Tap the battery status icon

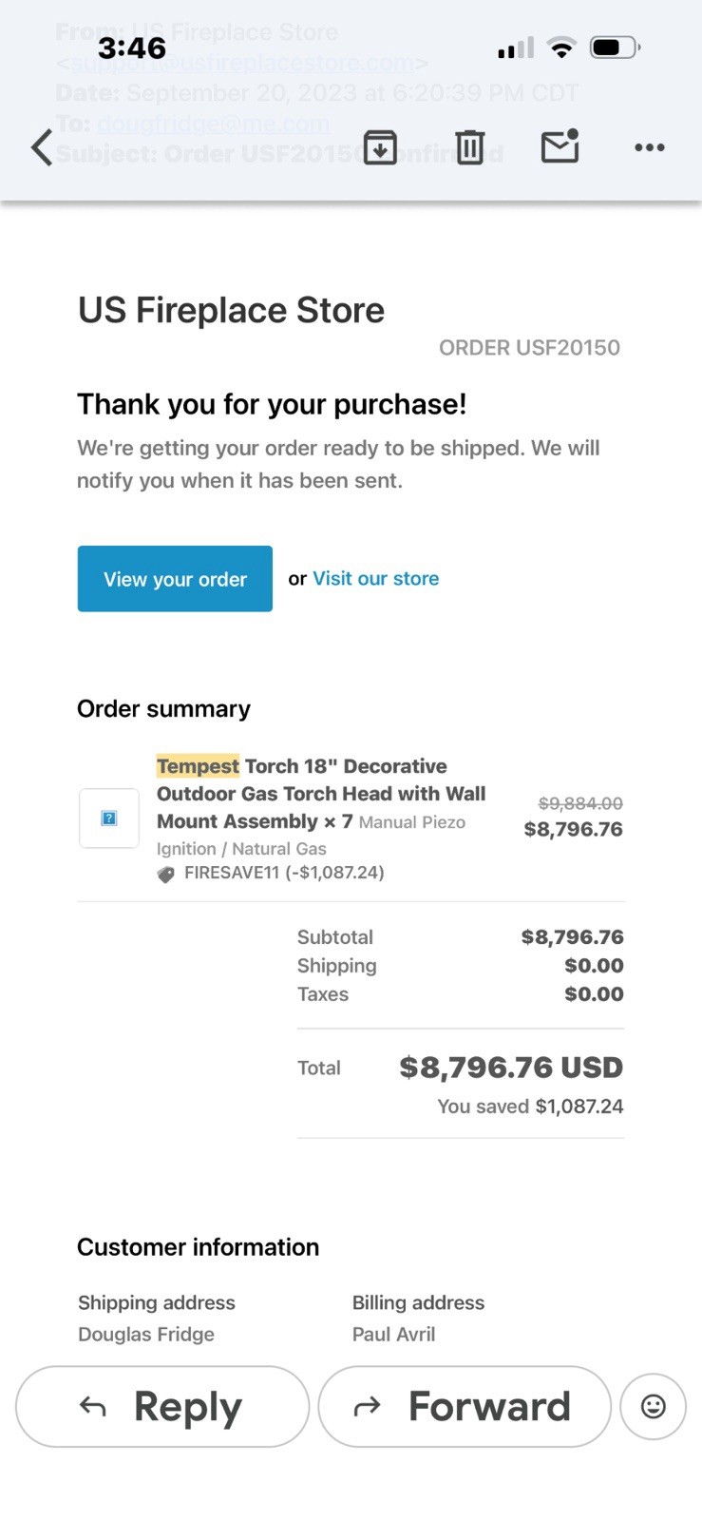[x=615, y=47]
